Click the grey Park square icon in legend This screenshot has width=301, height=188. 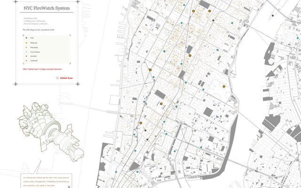click(26, 38)
